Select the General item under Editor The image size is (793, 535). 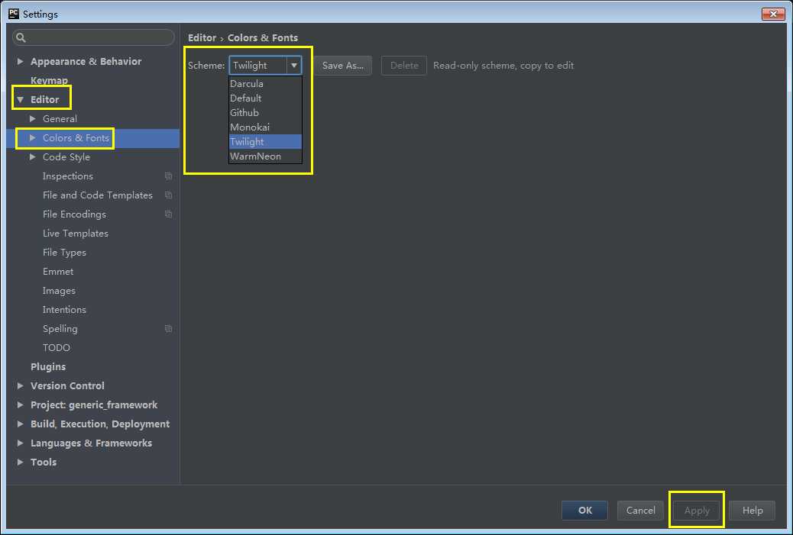coord(60,119)
